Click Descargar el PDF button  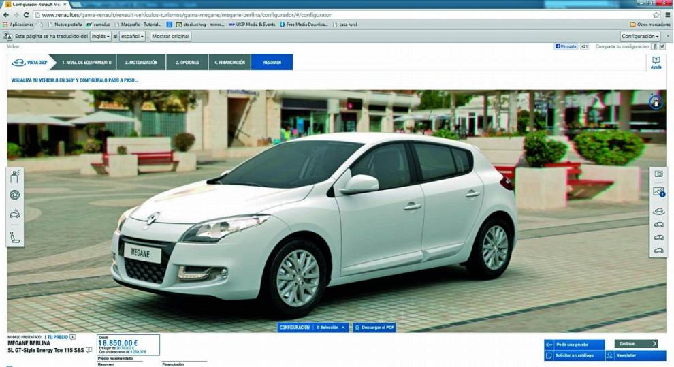[374, 328]
